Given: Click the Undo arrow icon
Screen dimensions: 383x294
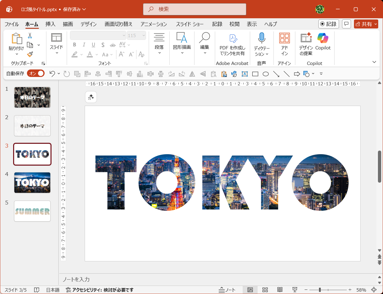Looking at the screenshot, I should 52,74.
